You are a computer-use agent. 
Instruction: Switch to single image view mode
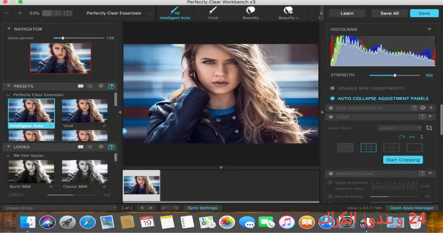click(47, 13)
